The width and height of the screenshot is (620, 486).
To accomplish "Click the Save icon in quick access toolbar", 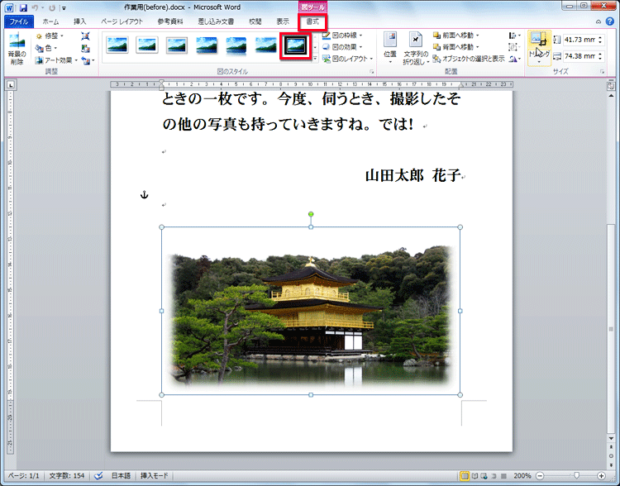I will coord(23,7).
